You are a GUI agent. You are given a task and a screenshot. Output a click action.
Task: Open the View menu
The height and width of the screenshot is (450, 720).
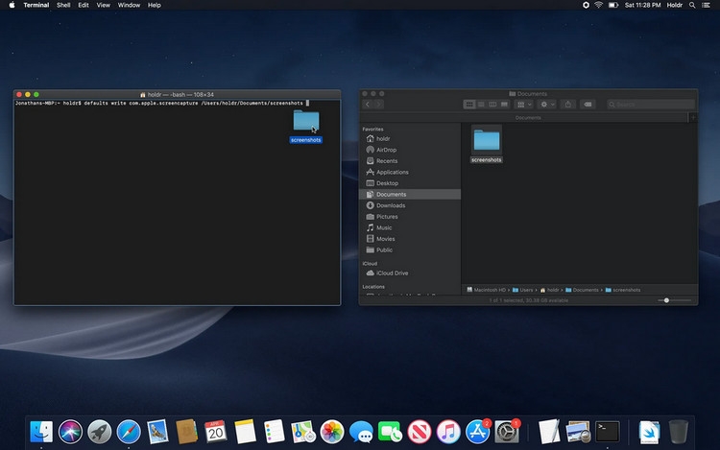[x=104, y=5]
